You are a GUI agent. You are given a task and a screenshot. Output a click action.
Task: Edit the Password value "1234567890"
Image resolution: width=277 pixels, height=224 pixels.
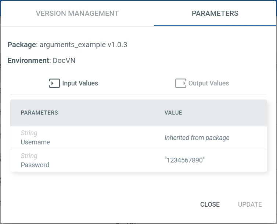click(184, 160)
